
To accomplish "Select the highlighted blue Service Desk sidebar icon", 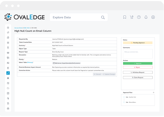I will (8, 73).
